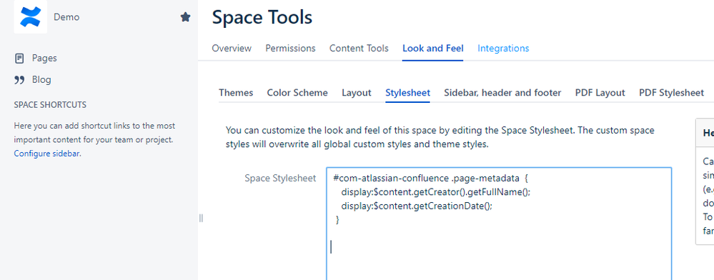Click the getCreator().getFullName() line in stylesheet
Viewport: 714px width, 280px height.
pos(436,191)
